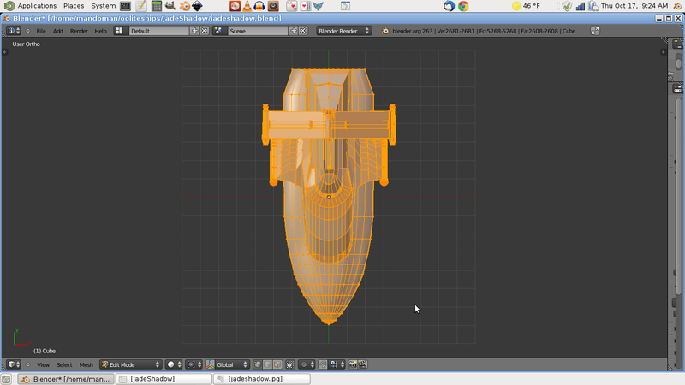Open the Render menu in top bar

[79, 31]
